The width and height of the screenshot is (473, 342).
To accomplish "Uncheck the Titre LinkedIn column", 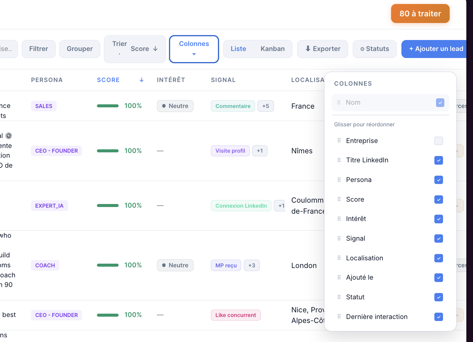I will click(x=439, y=160).
